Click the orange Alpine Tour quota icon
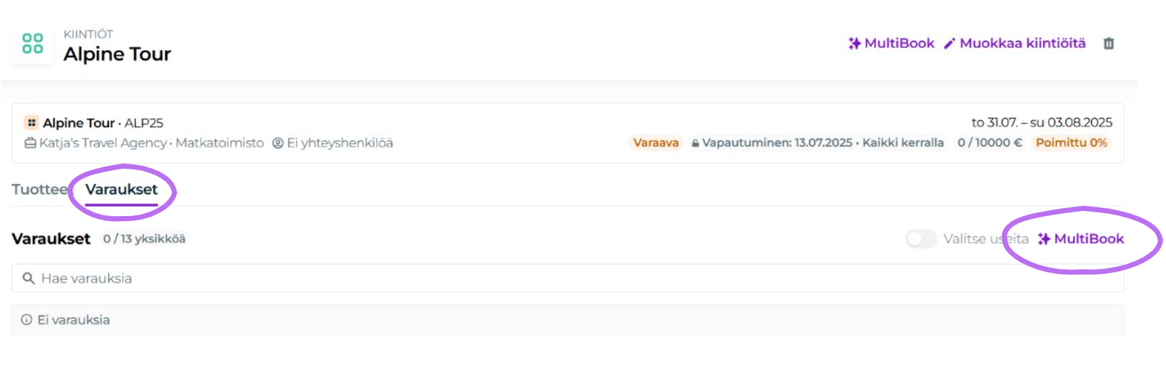The width and height of the screenshot is (1166, 387). pos(31,123)
